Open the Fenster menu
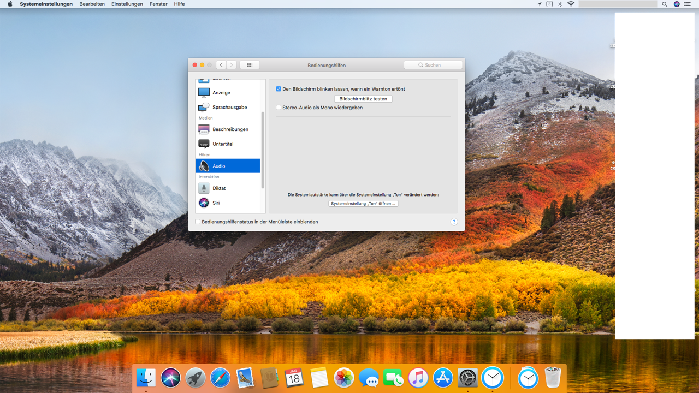This screenshot has height=393, width=699. [x=158, y=4]
